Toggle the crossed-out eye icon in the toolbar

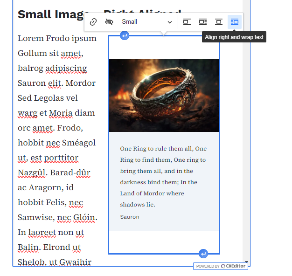[109, 22]
